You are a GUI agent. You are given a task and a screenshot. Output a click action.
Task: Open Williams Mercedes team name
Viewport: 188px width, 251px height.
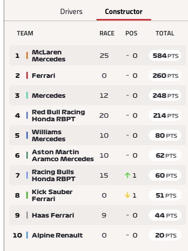click(x=49, y=135)
